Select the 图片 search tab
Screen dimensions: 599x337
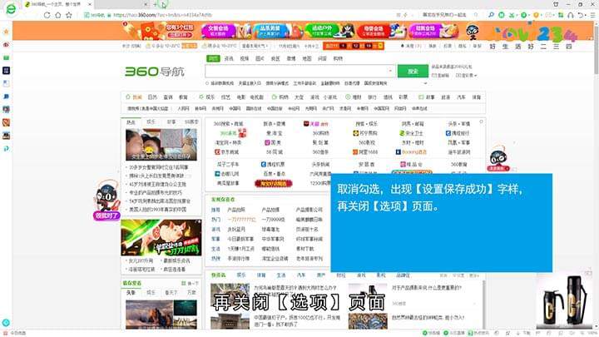point(260,58)
